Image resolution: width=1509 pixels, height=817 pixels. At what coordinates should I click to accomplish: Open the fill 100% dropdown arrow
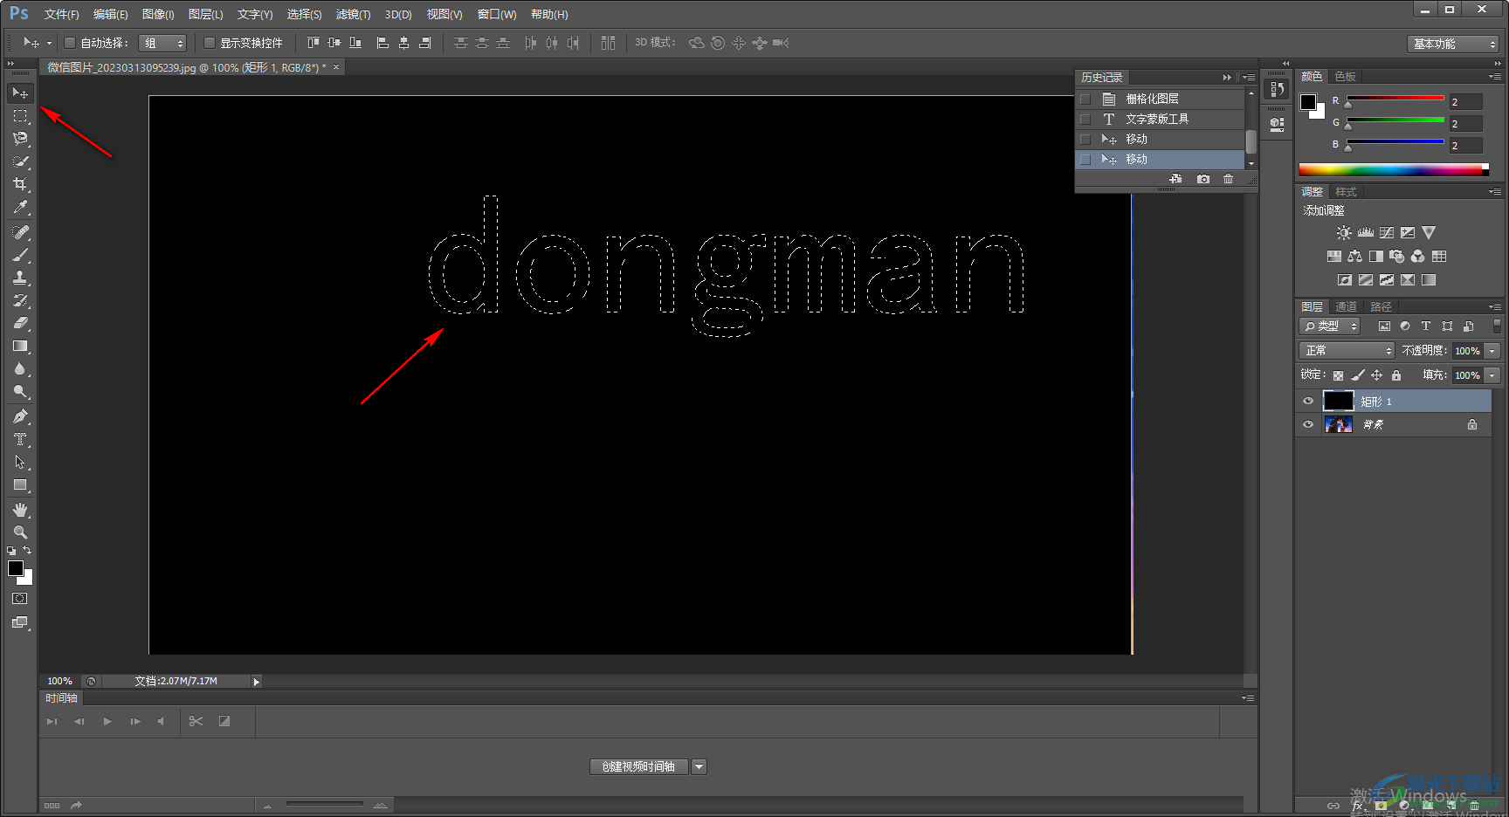coord(1492,375)
